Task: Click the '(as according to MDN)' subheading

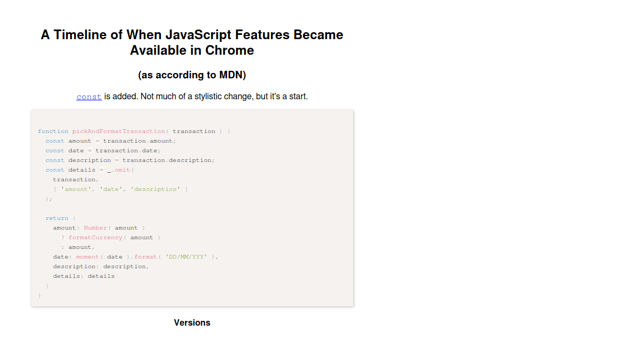Action: (192, 75)
